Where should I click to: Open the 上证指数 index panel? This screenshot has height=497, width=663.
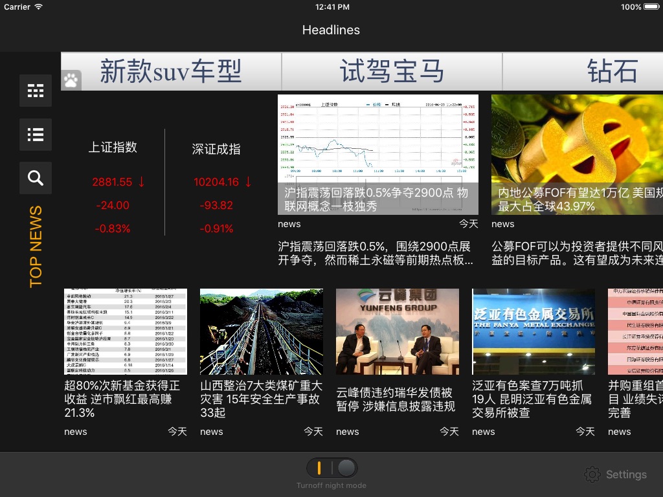point(113,147)
